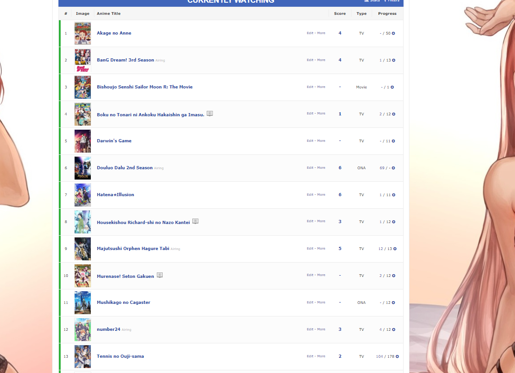The width and height of the screenshot is (515, 373).
Task: Change the score 1 for Boku no Tonari
Action: [340, 114]
